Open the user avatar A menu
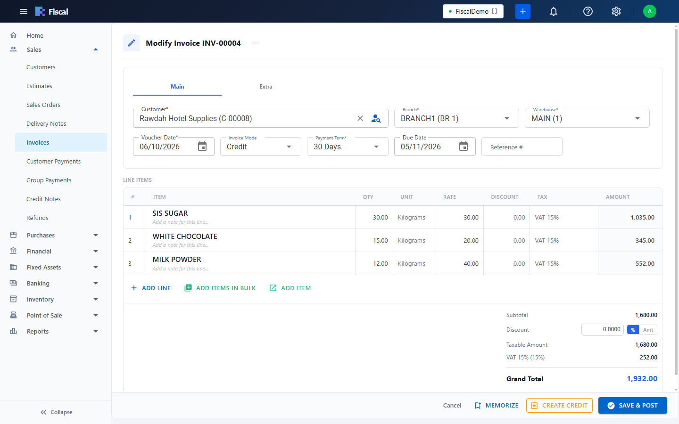679x424 pixels. click(650, 11)
